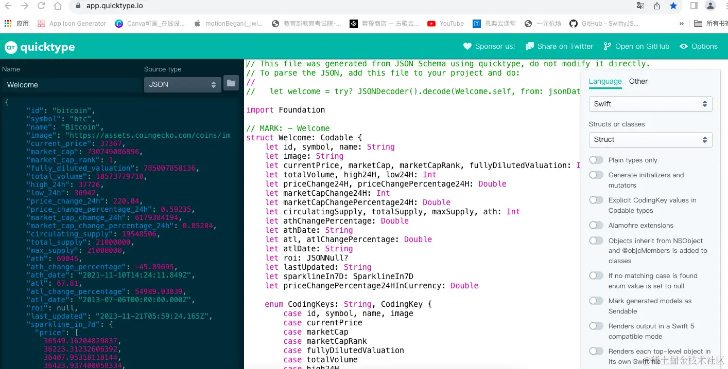The height and width of the screenshot is (369, 728).
Task: Click the browser forward arrow
Action: [24, 6]
